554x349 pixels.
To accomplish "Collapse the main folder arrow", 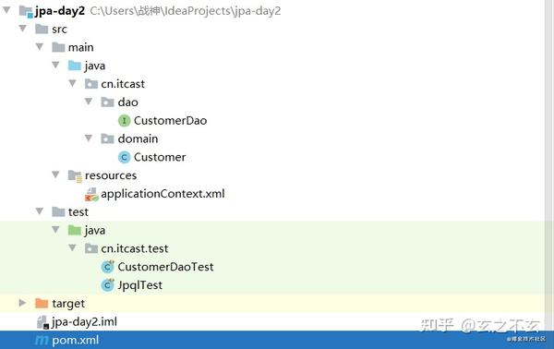I will (40, 47).
